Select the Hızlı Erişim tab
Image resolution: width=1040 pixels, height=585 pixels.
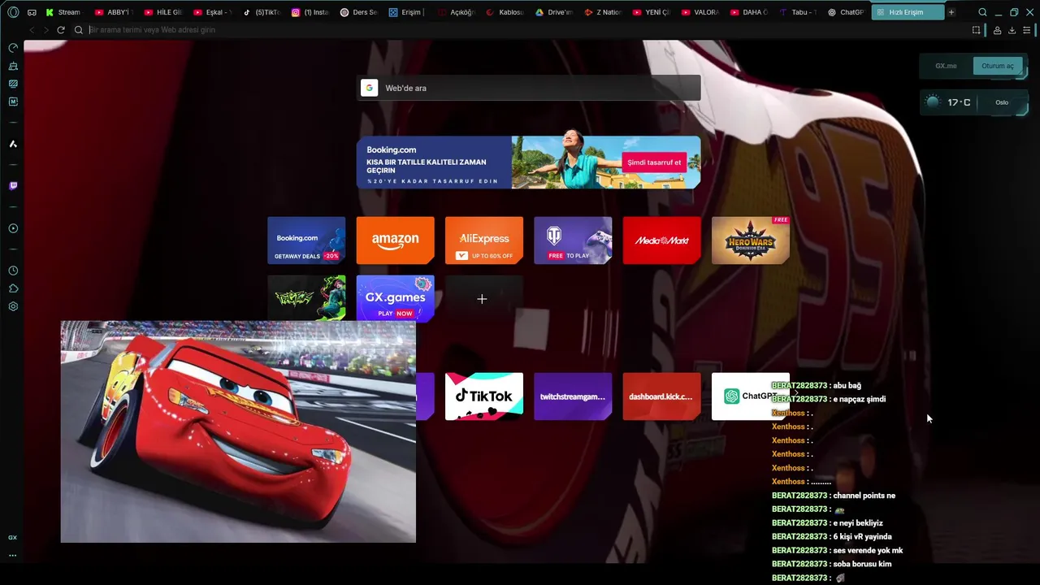click(x=908, y=12)
